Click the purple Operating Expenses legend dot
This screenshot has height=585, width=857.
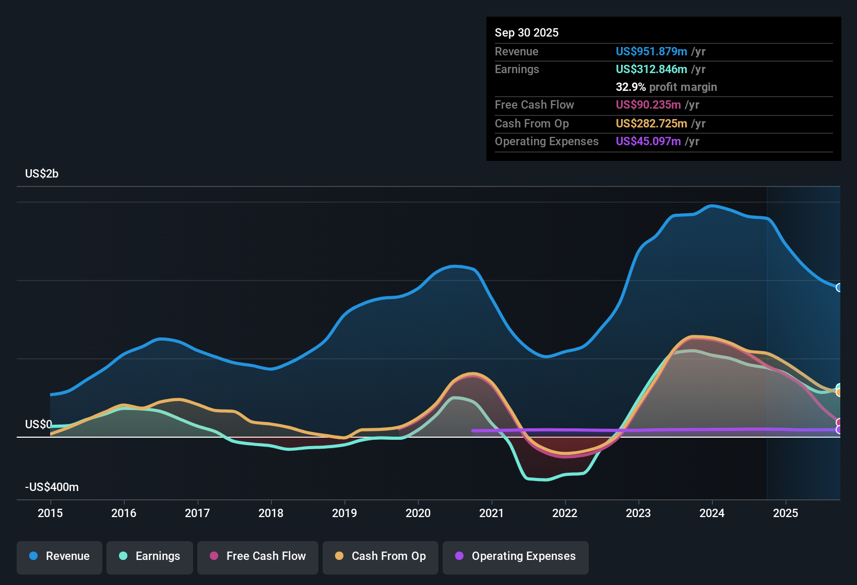459,556
